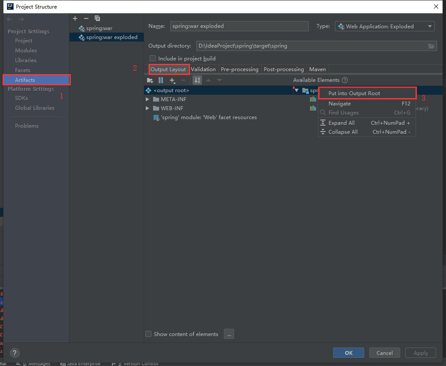446x366 pixels.
Task: Open the add copy of dropdown
Action: click(172, 81)
